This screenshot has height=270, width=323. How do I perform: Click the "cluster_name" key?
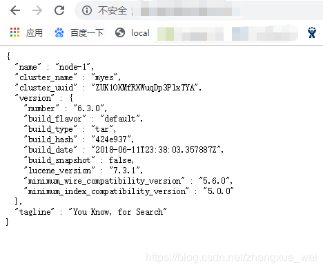pyautogui.click(x=46, y=77)
